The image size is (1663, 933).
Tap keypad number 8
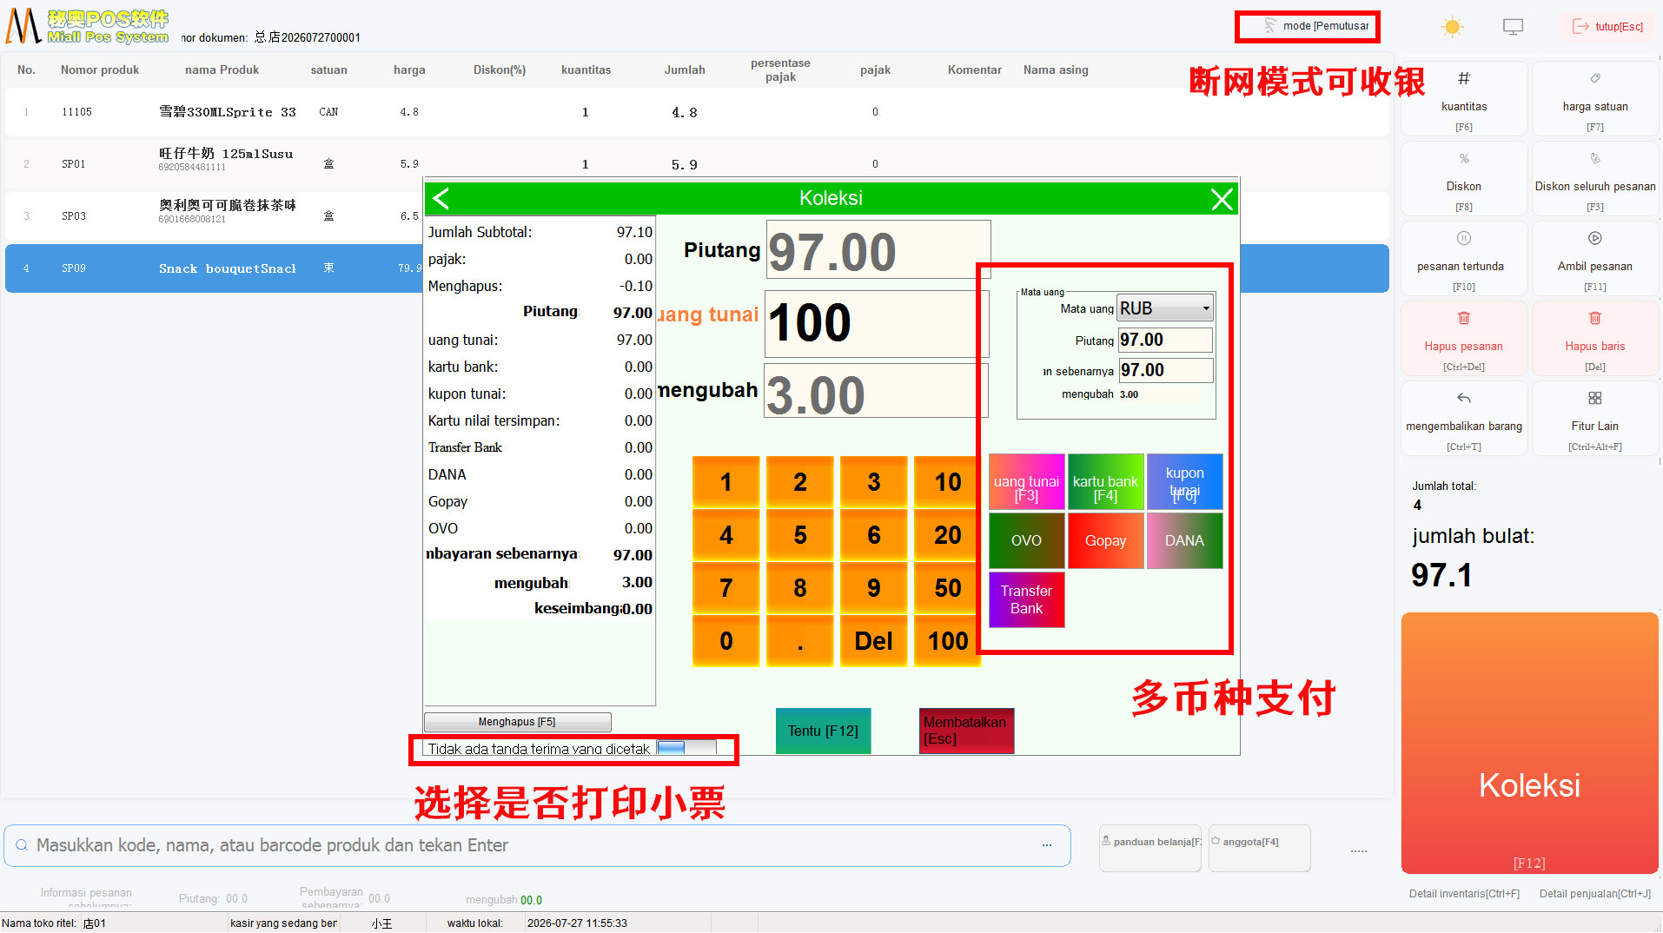click(800, 588)
